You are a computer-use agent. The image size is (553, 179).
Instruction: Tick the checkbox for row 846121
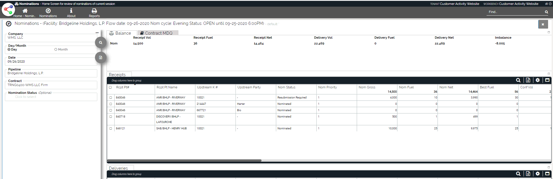(111, 128)
